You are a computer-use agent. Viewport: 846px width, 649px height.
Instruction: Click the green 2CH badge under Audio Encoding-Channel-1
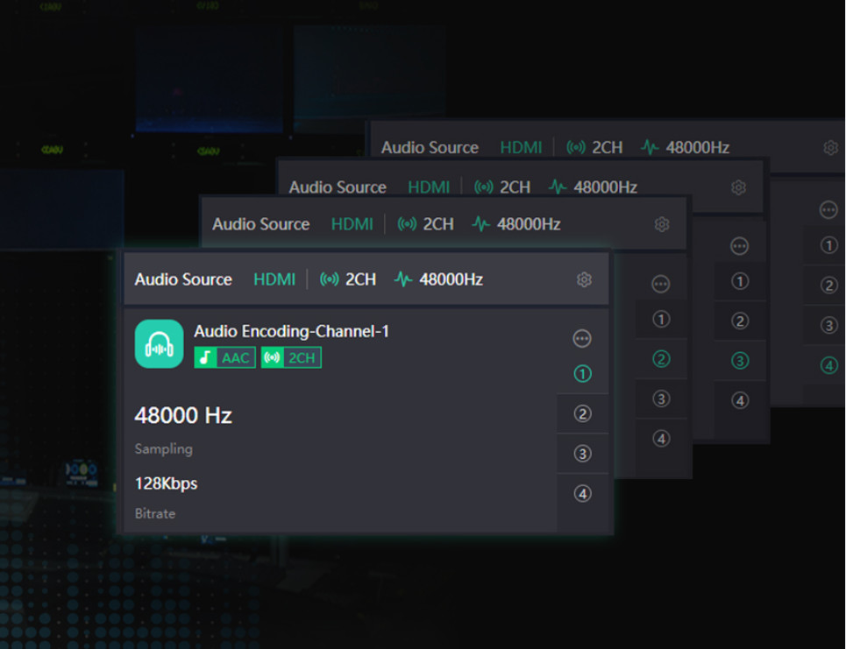pyautogui.click(x=291, y=357)
